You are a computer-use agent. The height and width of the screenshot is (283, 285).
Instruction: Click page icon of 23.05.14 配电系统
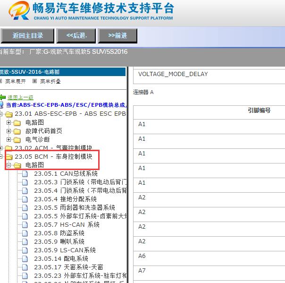point(25,259)
